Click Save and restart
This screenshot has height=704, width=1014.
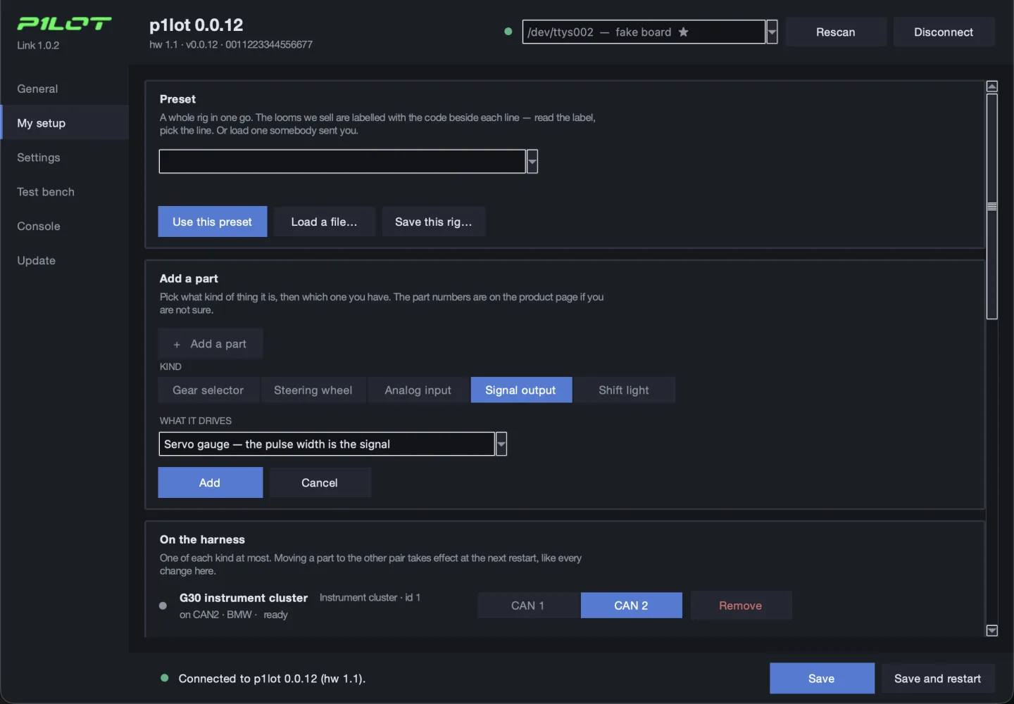point(938,679)
